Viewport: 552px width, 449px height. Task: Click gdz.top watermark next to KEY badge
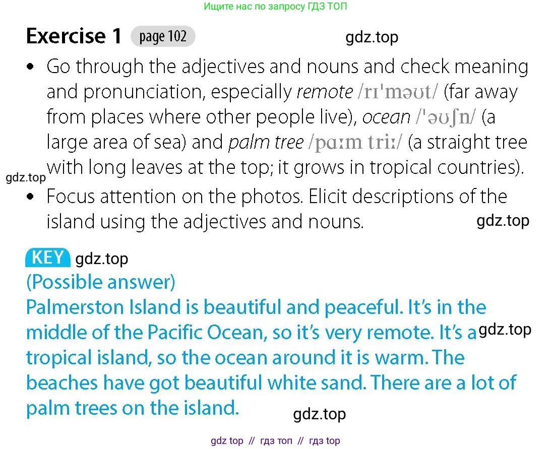coord(102,260)
